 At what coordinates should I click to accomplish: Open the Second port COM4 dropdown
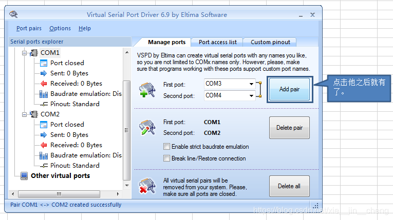(251, 95)
